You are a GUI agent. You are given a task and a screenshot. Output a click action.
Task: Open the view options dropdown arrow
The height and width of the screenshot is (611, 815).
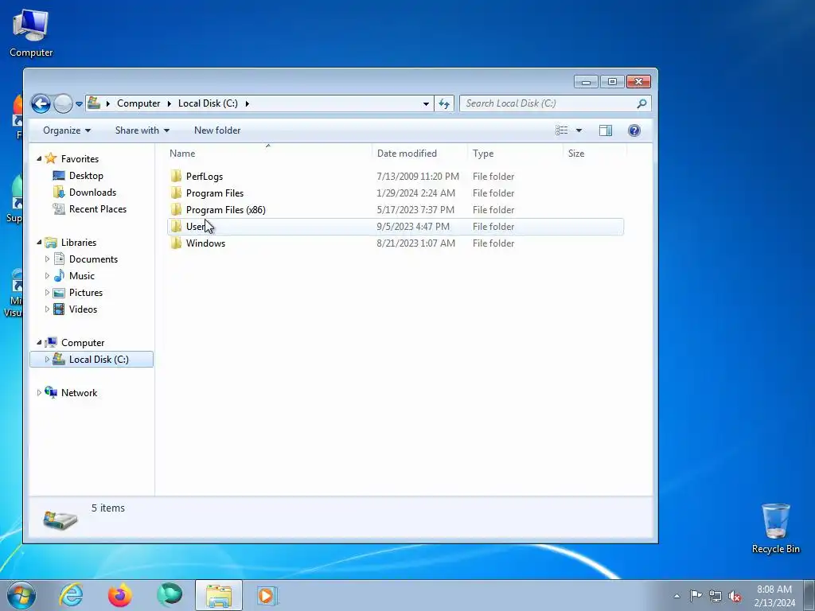[x=579, y=130]
